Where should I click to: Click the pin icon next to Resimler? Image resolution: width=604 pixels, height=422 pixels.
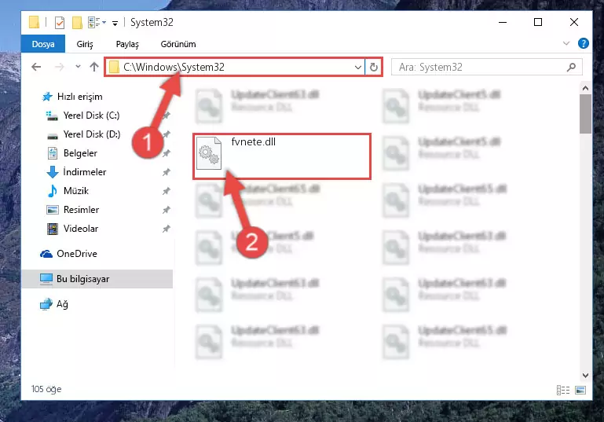click(x=166, y=210)
